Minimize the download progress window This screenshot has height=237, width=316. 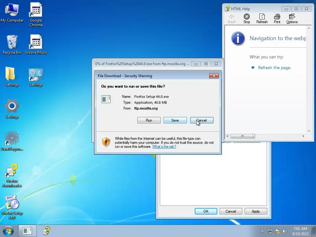point(195,64)
